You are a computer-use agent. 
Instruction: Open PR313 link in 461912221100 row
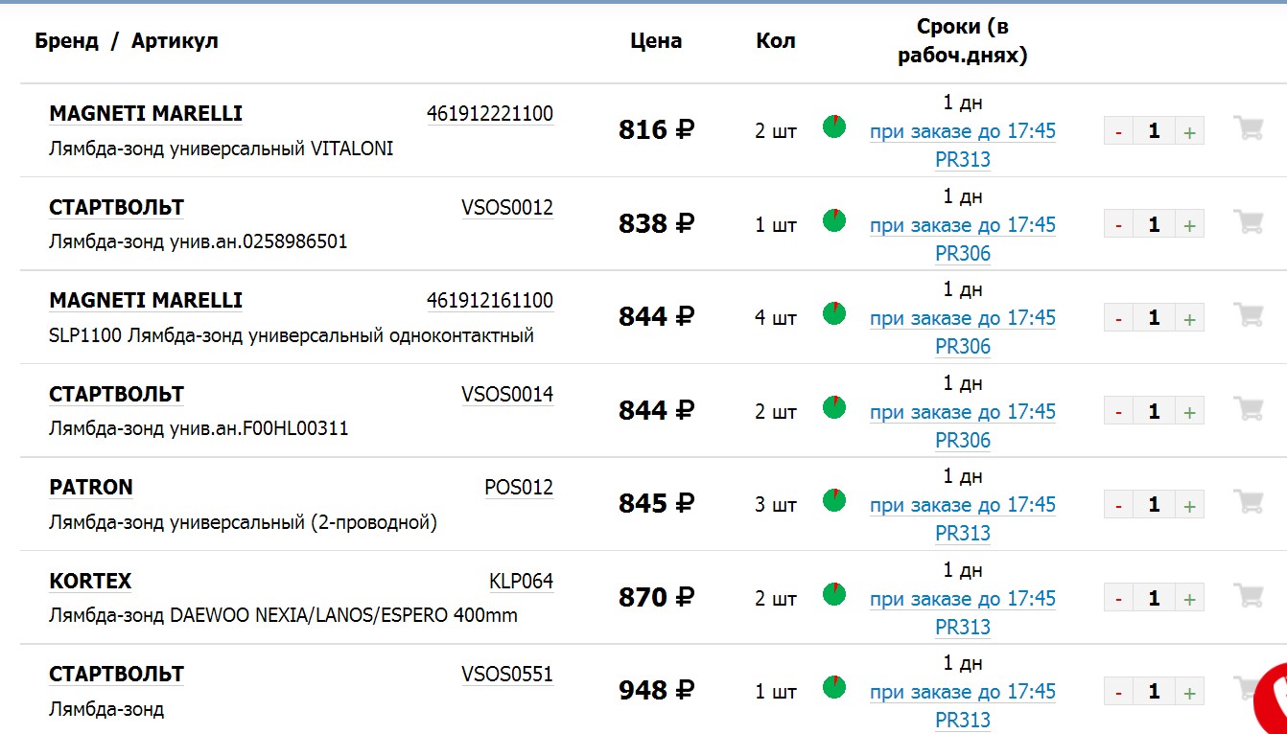coord(963,160)
